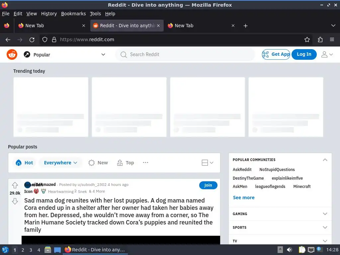Sort posts by Top
This screenshot has height=255, width=340.
pyautogui.click(x=125, y=163)
